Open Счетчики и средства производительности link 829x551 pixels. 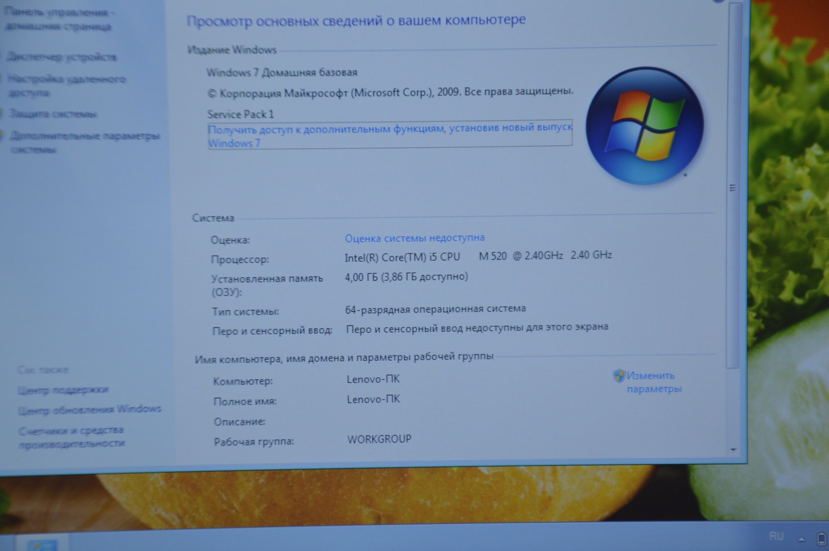pyautogui.click(x=71, y=437)
